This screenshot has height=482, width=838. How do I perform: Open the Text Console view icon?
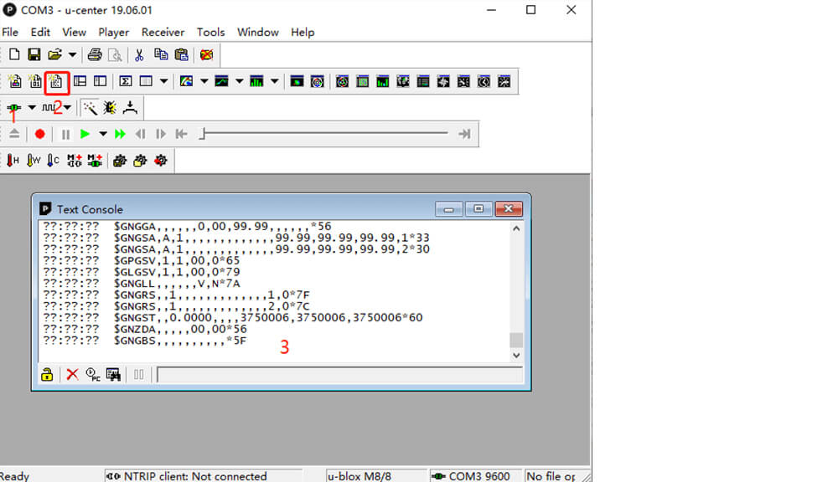coord(56,82)
